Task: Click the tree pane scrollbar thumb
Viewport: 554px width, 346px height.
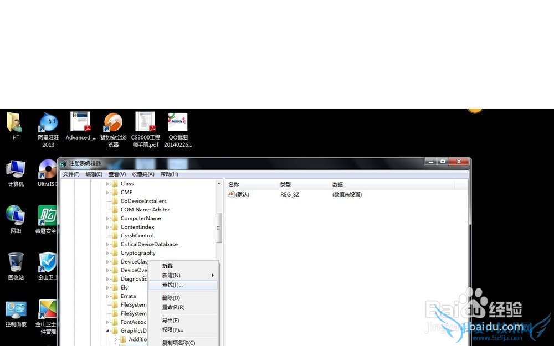Action: pos(219,228)
